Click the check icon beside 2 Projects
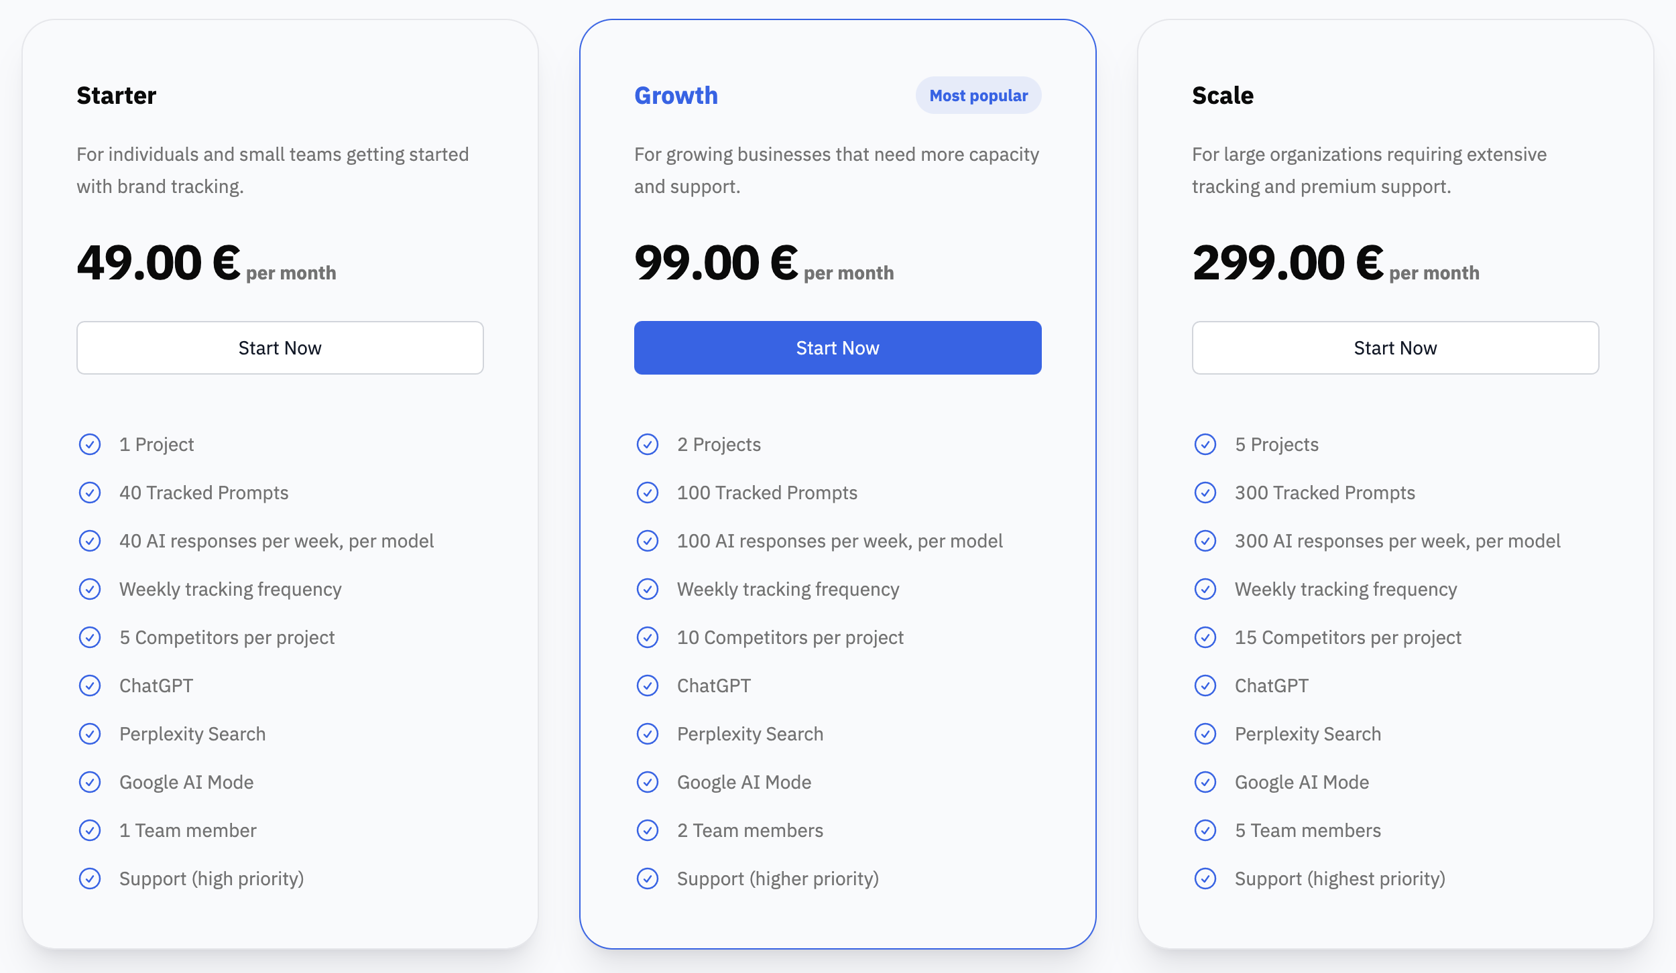Image resolution: width=1676 pixels, height=973 pixels. (648, 444)
